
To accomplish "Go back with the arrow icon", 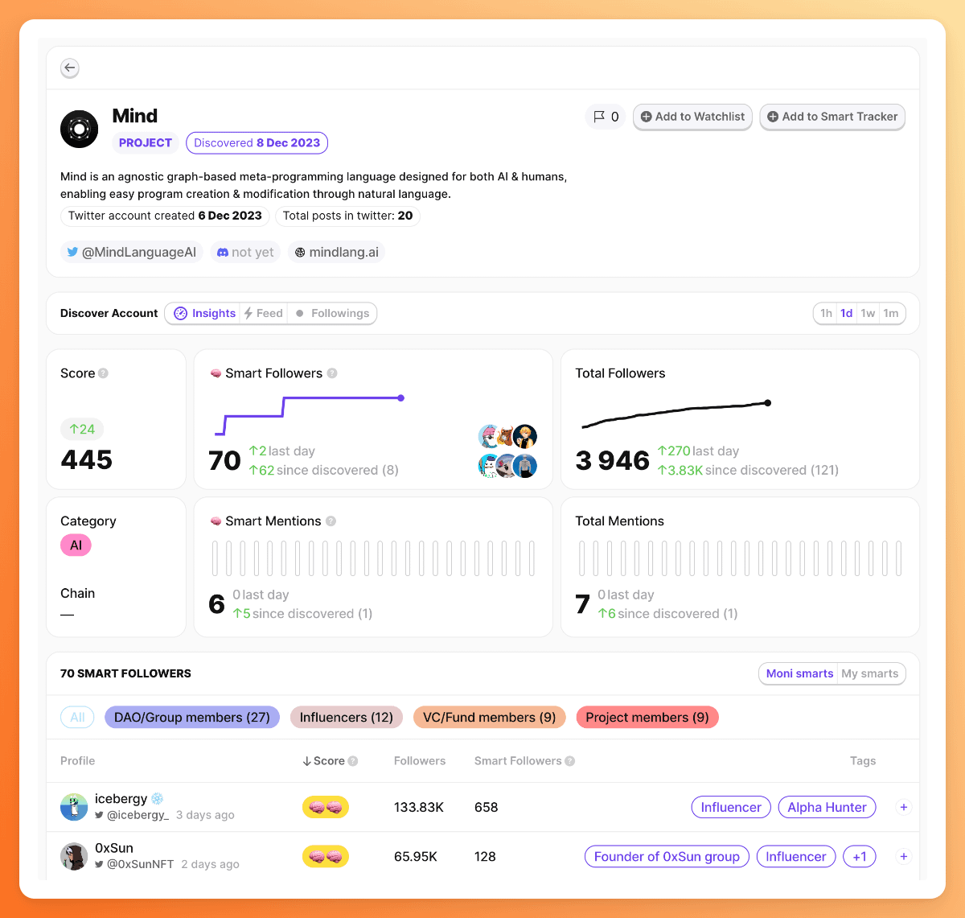I will (70, 68).
